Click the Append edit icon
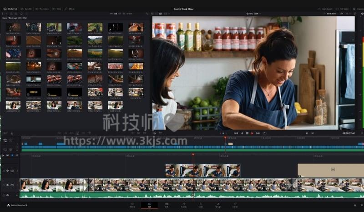This screenshot has width=364, height=212. click(x=66, y=133)
